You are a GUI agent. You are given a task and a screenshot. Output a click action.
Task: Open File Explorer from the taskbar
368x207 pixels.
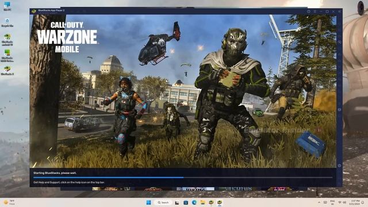coord(202,202)
